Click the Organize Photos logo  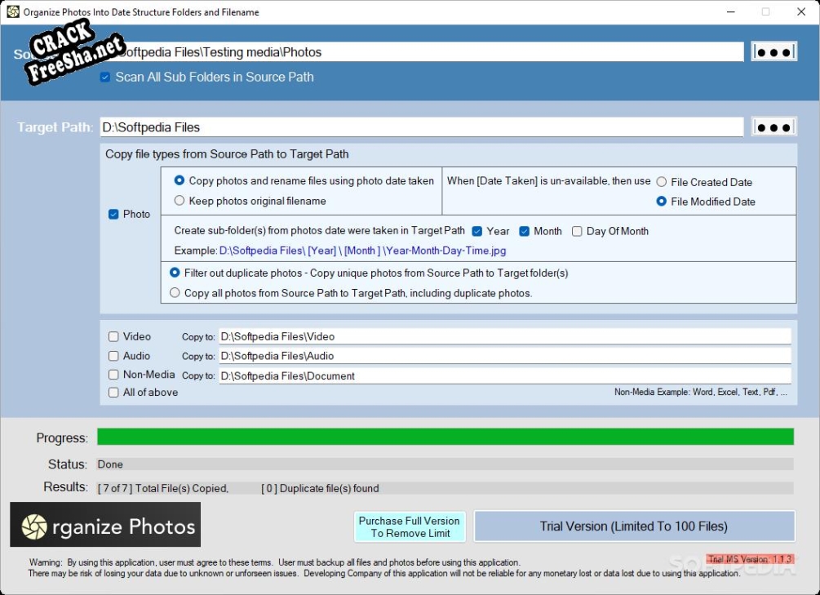click(105, 525)
